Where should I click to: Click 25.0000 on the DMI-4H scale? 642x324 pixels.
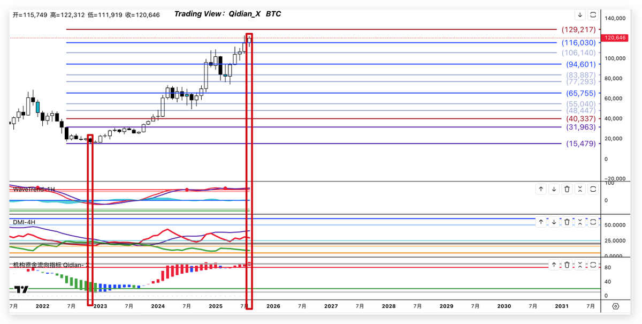tap(615, 241)
